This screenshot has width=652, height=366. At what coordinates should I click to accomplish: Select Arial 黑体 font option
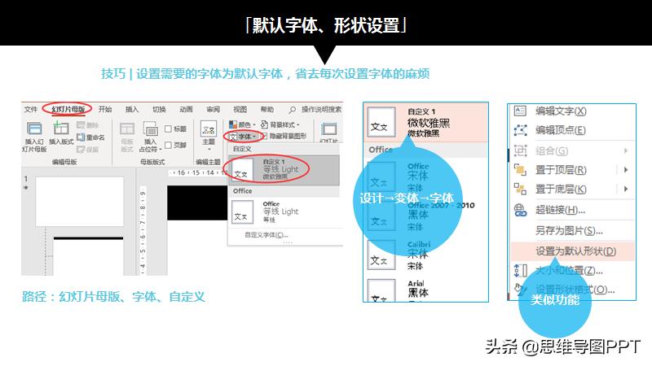[x=425, y=290]
